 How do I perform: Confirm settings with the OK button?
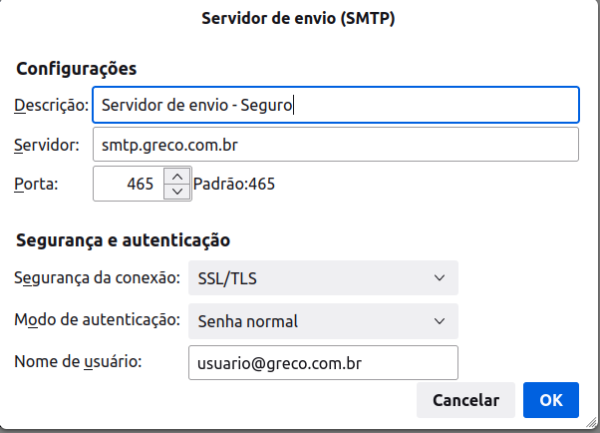(x=551, y=400)
